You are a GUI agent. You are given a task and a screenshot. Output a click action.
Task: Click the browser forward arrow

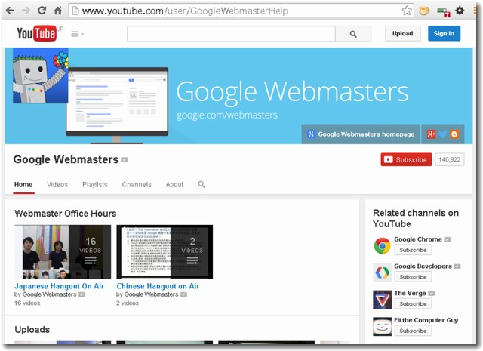coord(26,11)
